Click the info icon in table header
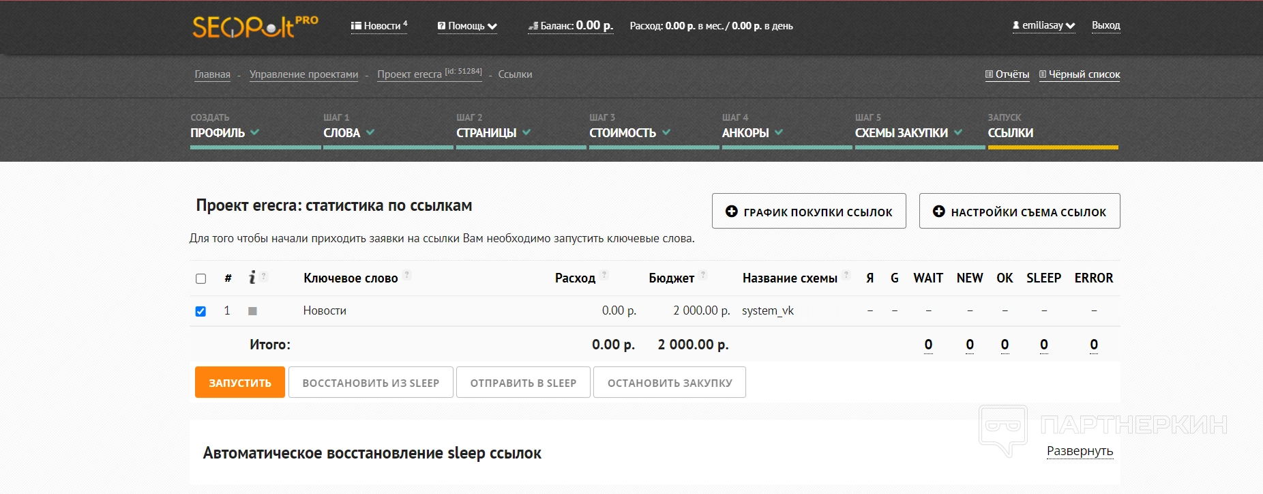 pos(252,277)
